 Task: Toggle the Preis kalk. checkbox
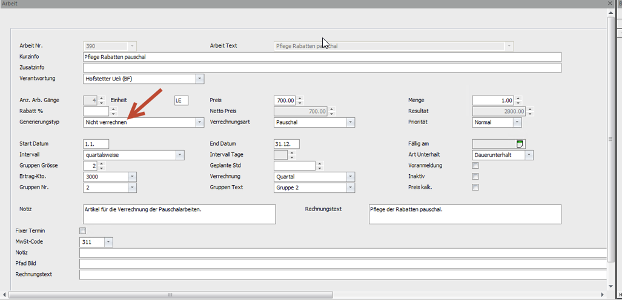[475, 187]
